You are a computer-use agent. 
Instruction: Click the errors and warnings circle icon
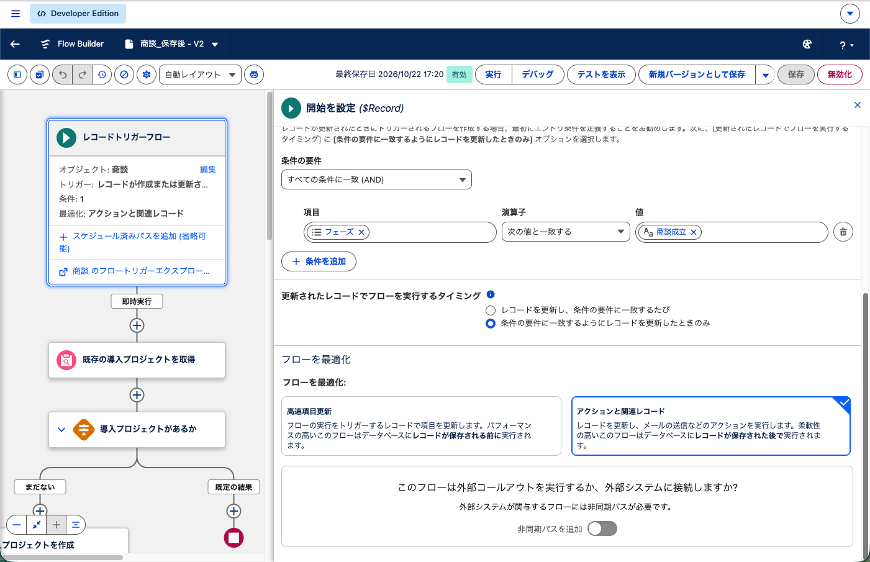point(124,75)
